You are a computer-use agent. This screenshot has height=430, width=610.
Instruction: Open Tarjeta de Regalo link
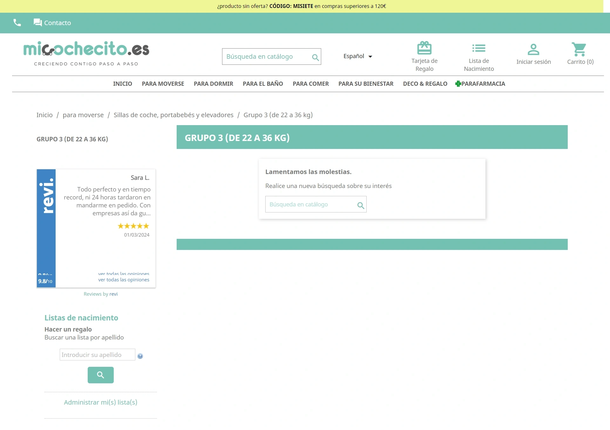click(424, 65)
